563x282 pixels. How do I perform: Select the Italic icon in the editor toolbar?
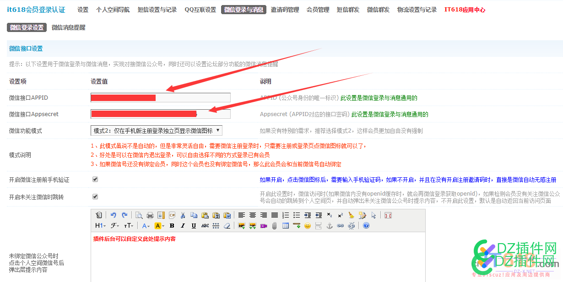tap(183, 226)
